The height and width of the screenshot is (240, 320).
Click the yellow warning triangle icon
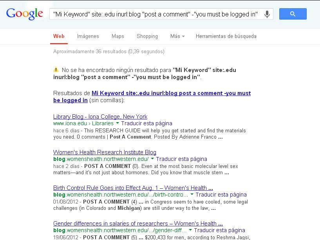(x=56, y=70)
